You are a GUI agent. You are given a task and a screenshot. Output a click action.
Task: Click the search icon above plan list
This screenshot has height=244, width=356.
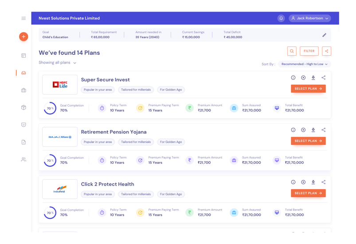(x=292, y=51)
